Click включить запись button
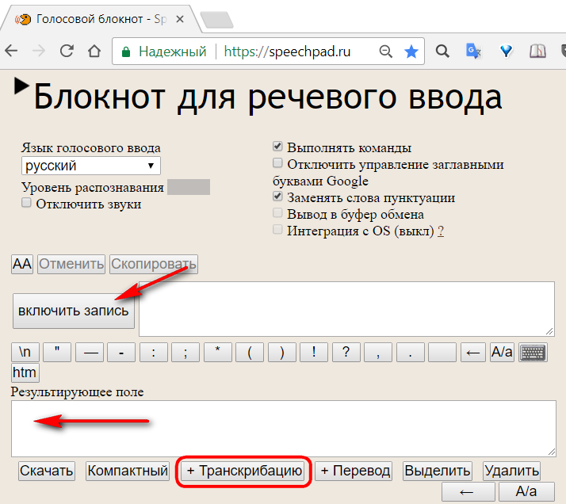This screenshot has width=566, height=504. click(x=74, y=311)
